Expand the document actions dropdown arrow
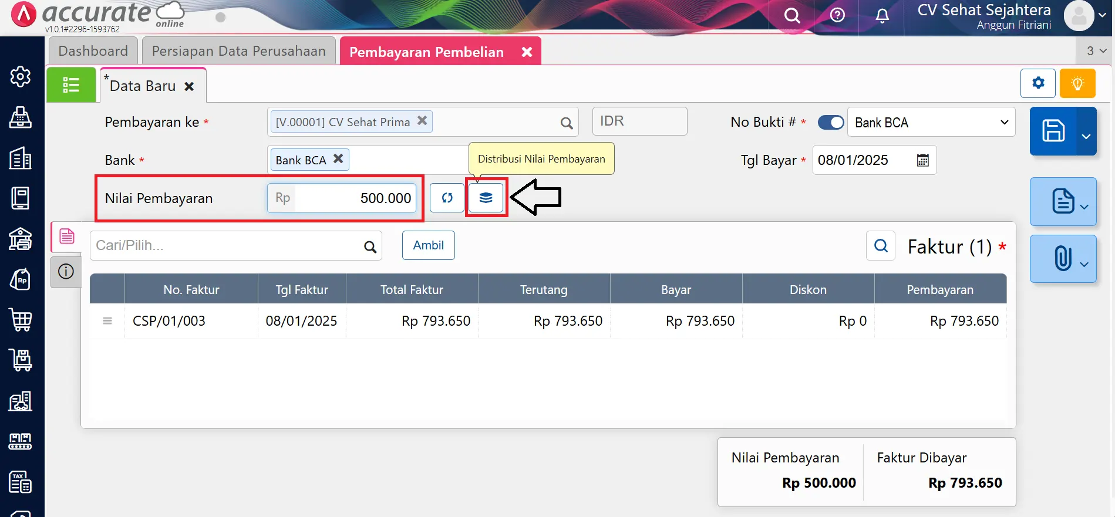 [x=1084, y=207]
